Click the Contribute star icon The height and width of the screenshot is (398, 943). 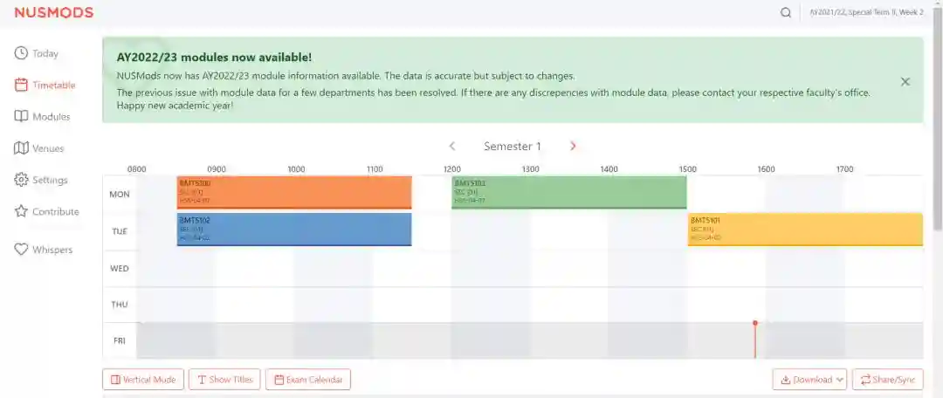[x=22, y=211]
